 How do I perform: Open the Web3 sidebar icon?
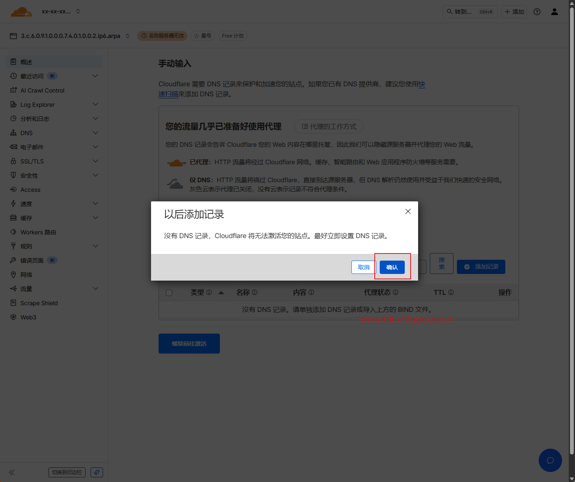(x=13, y=317)
